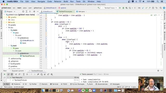Viewport: 166px width, 93px height.
Task: Click import tests icon in Run toolbar
Action: coord(45,74)
